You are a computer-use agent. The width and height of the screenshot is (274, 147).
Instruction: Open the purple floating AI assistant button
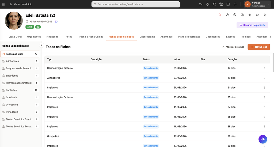coord(263,139)
